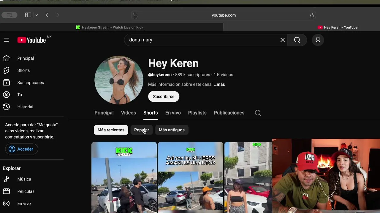Click the Historial clock icon
Image resolution: width=380 pixels, height=213 pixels.
click(x=6, y=107)
